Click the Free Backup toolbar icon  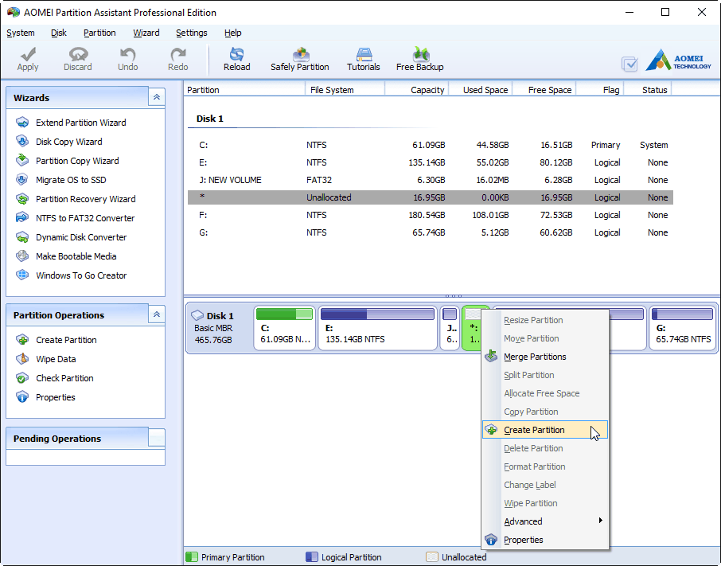[x=420, y=54]
